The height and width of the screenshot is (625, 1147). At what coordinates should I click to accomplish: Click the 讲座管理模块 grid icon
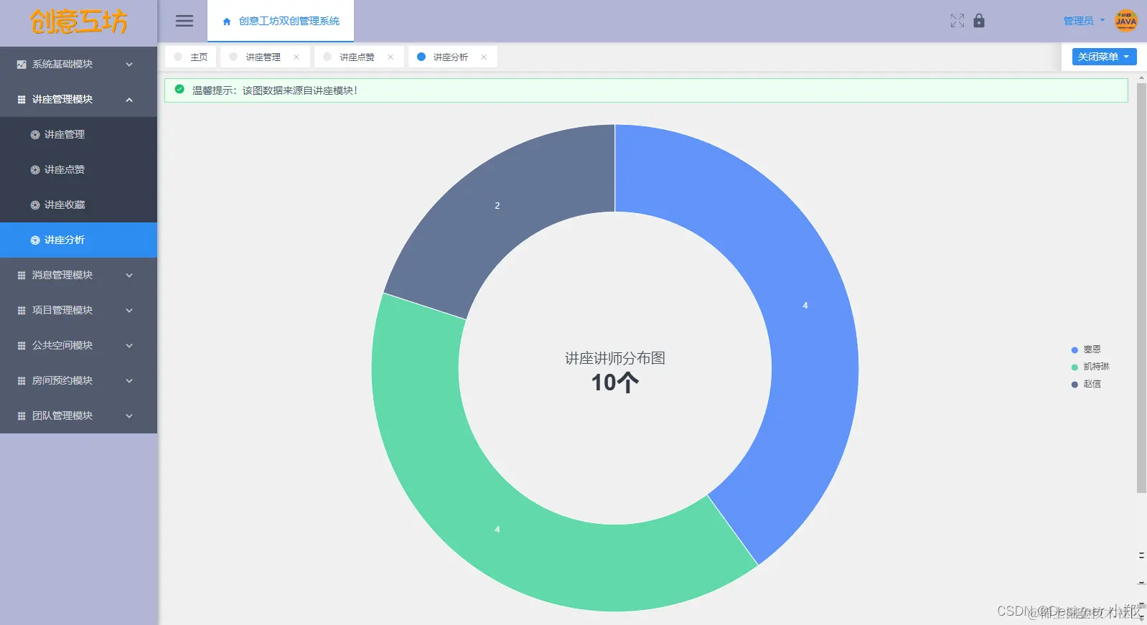[x=22, y=100]
